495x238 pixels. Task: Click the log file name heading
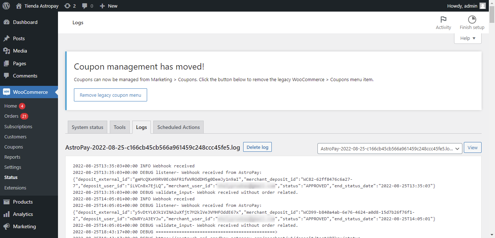[x=153, y=147]
